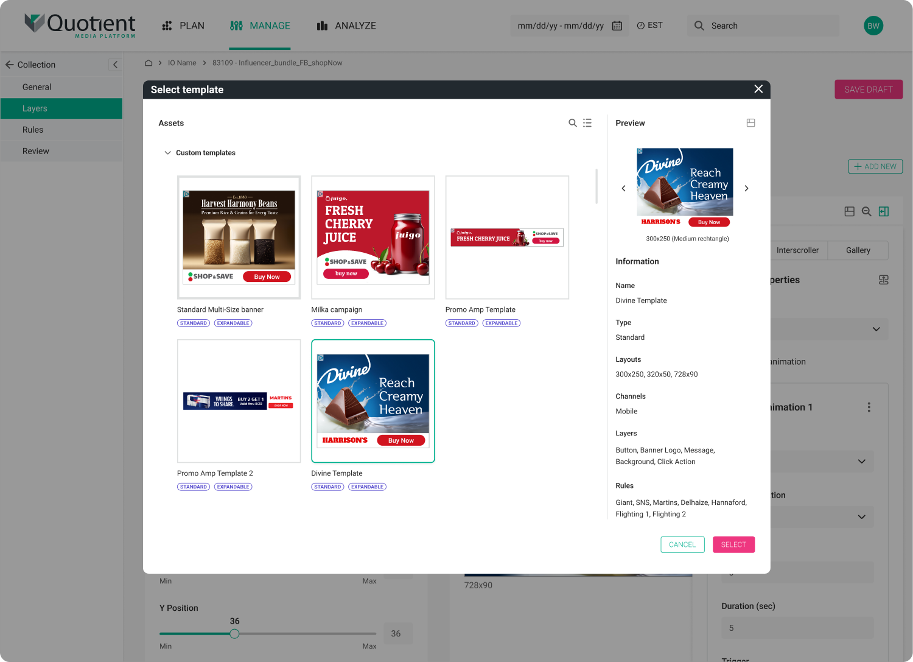Open the MANAGE menu
Image resolution: width=913 pixels, height=662 pixels.
[260, 26]
